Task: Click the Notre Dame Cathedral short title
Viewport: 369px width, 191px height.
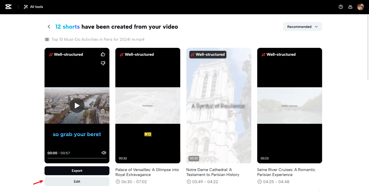Action: click(213, 172)
